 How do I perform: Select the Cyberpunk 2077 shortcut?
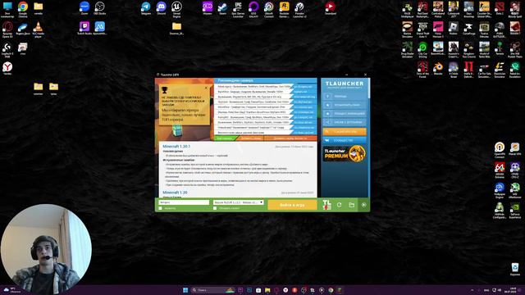[x=454, y=9]
